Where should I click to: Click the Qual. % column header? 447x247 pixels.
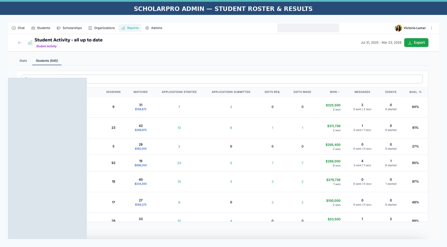pyautogui.click(x=415, y=92)
